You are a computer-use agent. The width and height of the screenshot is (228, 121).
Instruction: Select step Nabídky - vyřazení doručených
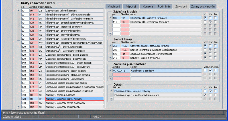click(75, 107)
